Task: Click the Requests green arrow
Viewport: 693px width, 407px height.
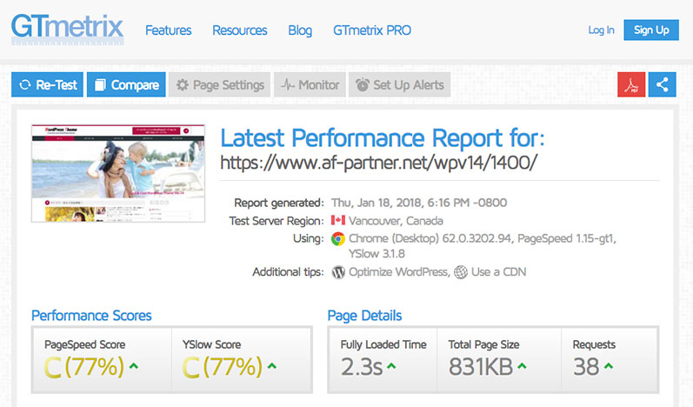Action: tap(609, 366)
